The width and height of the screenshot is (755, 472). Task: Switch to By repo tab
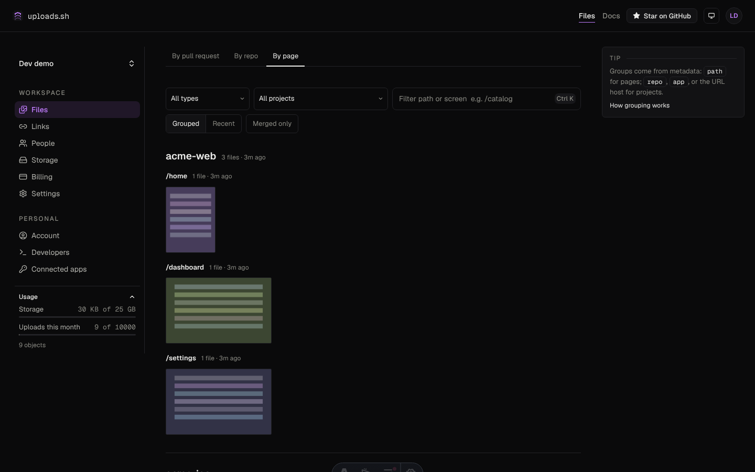pos(246,56)
